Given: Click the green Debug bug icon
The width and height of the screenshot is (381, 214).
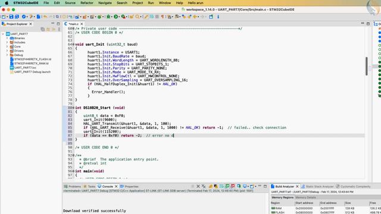Looking at the screenshot, I should click(108, 17).
